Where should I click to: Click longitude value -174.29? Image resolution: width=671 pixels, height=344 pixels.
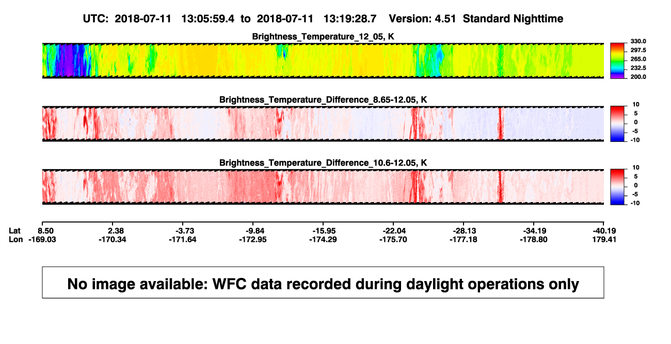323,239
